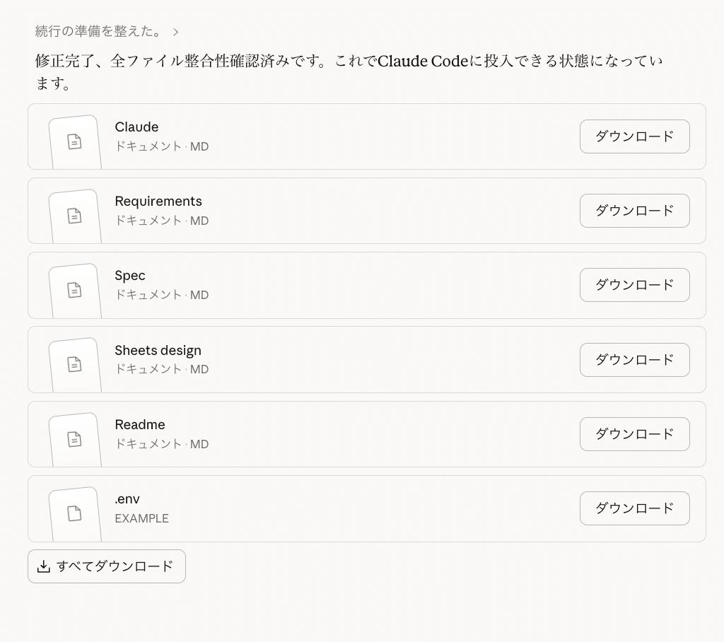Click the download-all arrow icon

(x=44, y=566)
